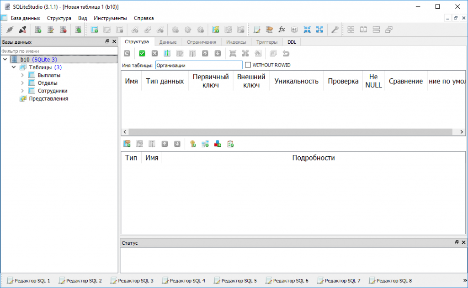The width and height of the screenshot is (468, 288).
Task: Open Редактор SQL 8 in the bottom bar
Action: point(390,281)
